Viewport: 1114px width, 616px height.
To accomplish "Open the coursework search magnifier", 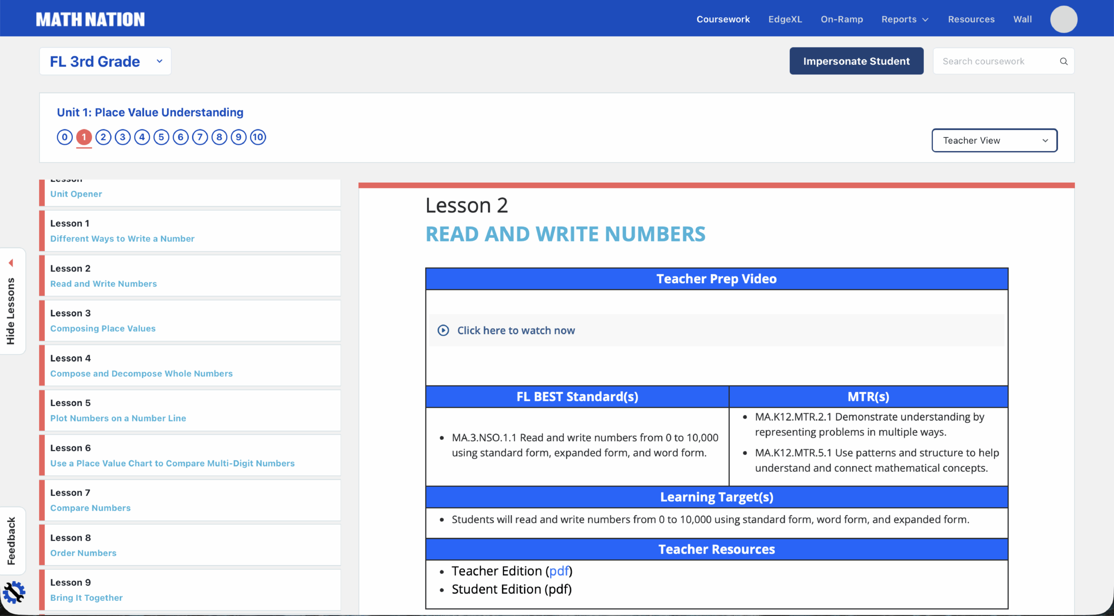I will coord(1064,61).
